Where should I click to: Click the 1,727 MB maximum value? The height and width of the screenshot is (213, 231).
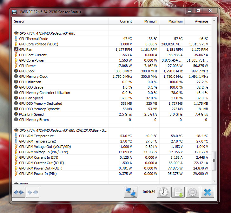[175, 103]
